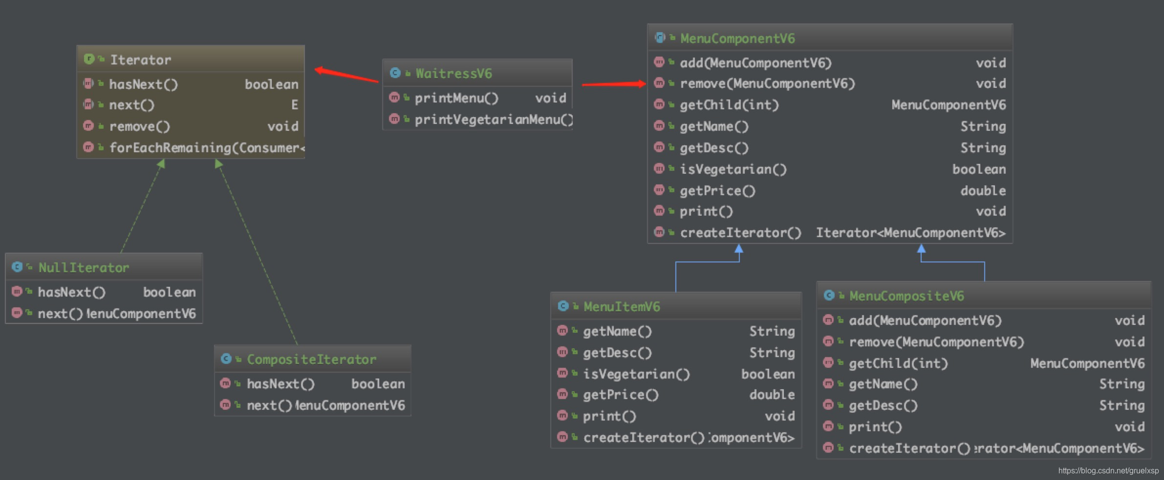The height and width of the screenshot is (480, 1164).
Task: Select the NullIterator class title
Action: click(84, 267)
